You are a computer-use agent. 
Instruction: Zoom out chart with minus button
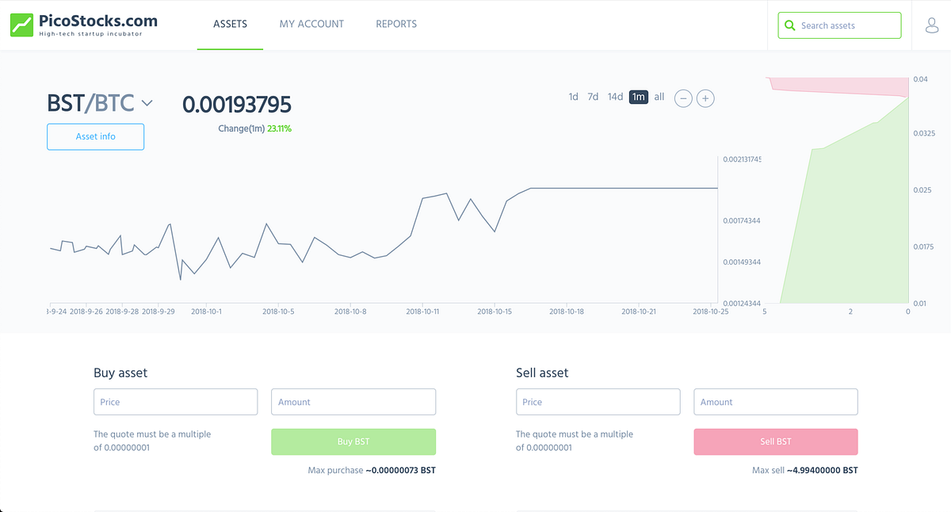point(683,98)
